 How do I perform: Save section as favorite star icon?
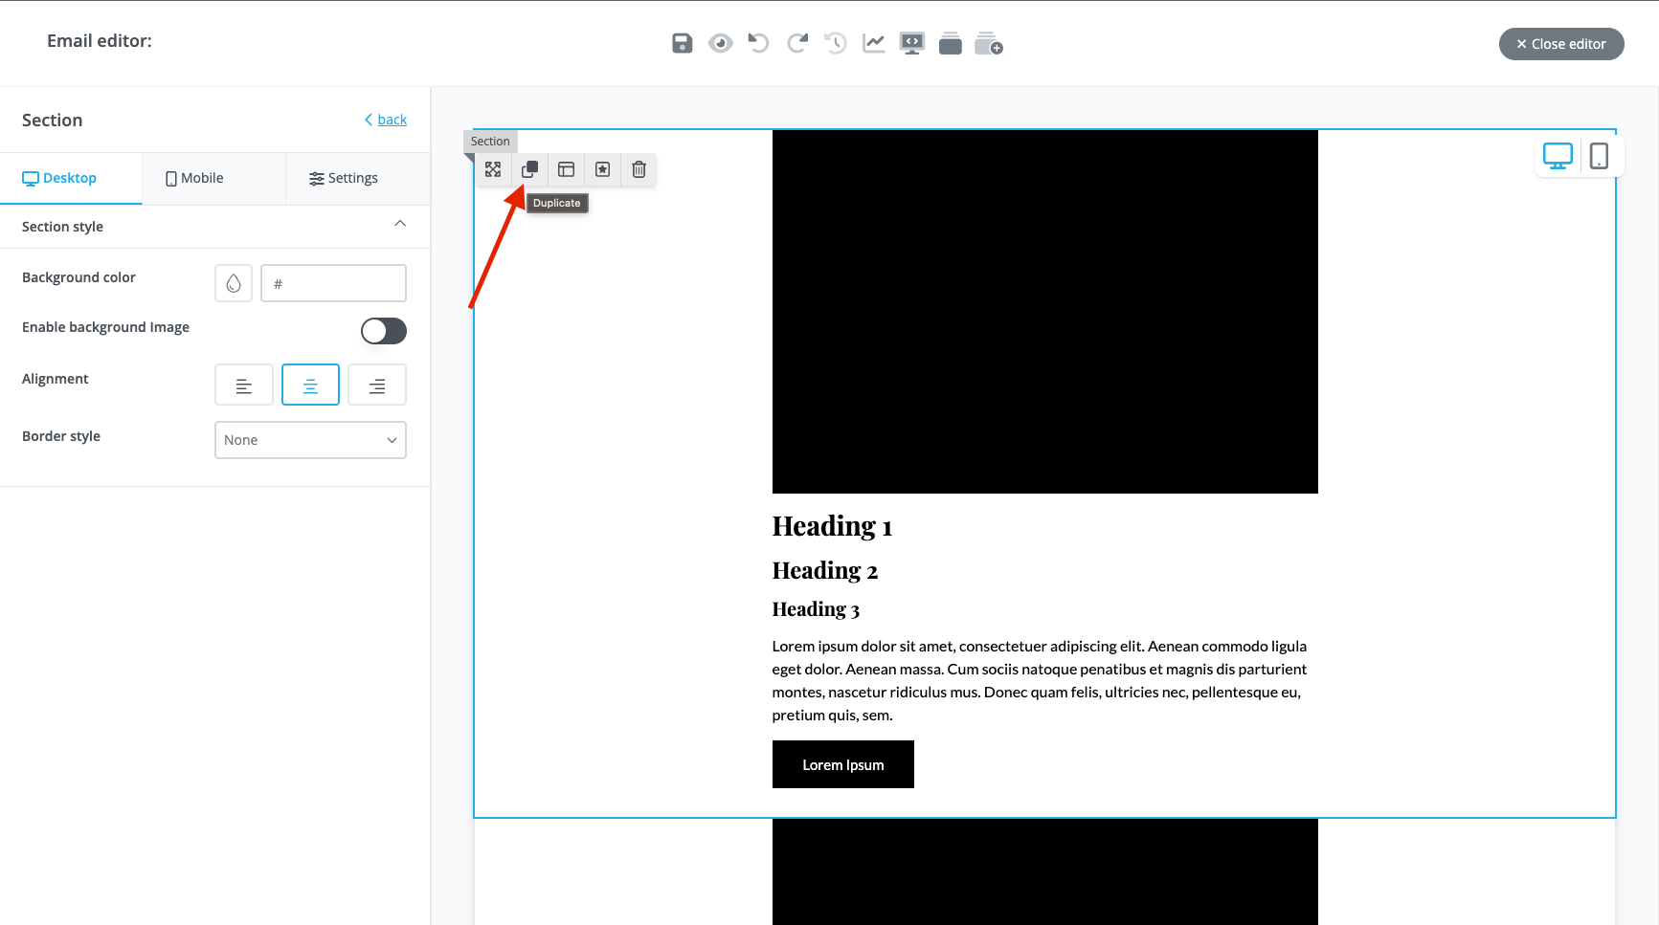coord(602,169)
